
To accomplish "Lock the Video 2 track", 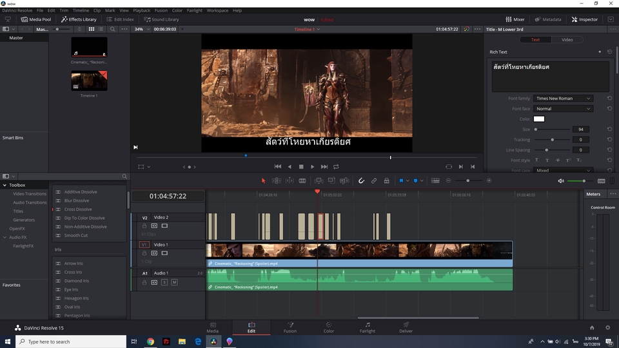I will [144, 226].
